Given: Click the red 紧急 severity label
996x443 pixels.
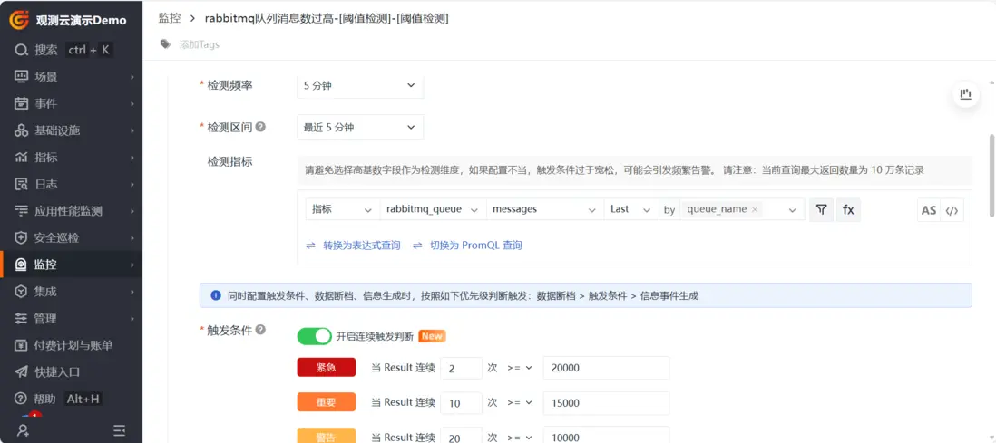Looking at the screenshot, I should point(326,368).
